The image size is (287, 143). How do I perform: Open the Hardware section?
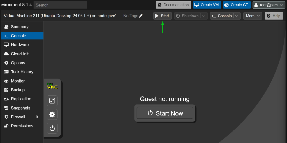(x=22, y=45)
